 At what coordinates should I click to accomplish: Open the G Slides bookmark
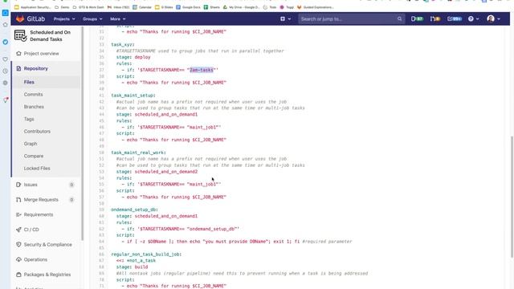click(x=164, y=7)
